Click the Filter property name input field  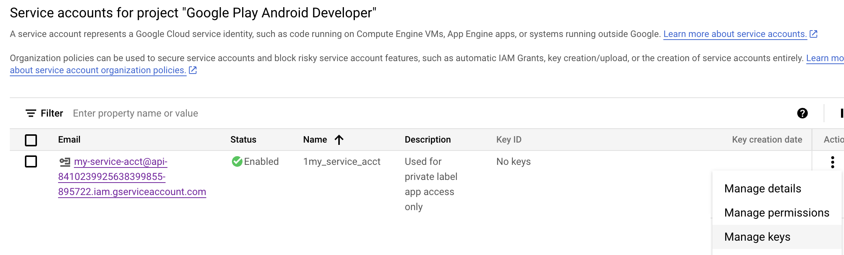click(135, 113)
